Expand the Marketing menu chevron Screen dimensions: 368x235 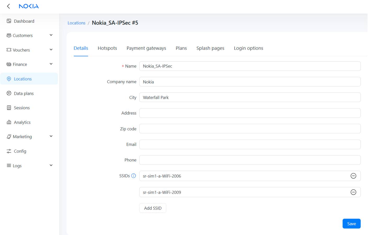pos(51,136)
